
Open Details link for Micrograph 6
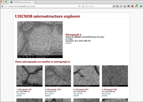click(x=68, y=43)
